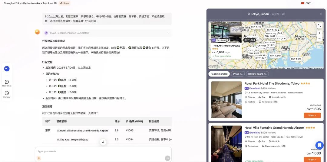327x162 pixels.
Task: Click Royal Park Hotel The Shiodome title
Action: coord(272,83)
